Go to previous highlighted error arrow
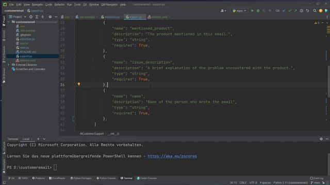 pyautogui.click(x=323, y=23)
